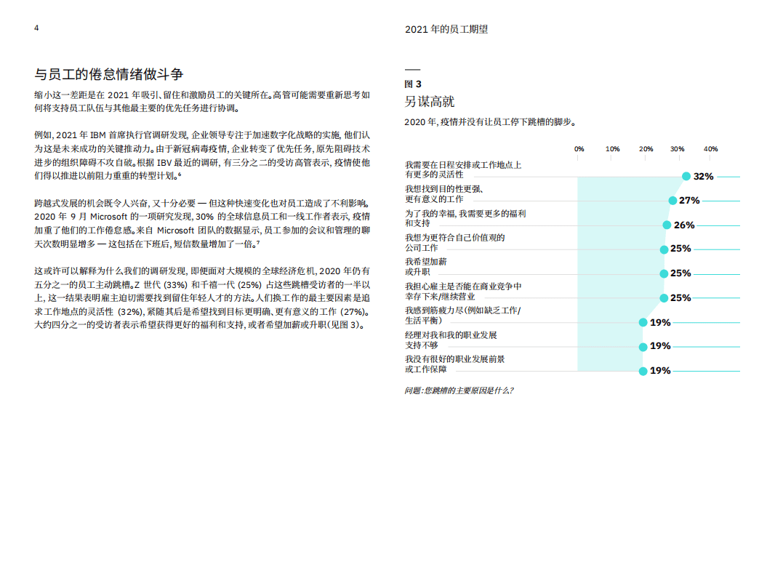Click the 30% mark on the percentage axis
Screen dimensions: 775x581
(x=677, y=148)
